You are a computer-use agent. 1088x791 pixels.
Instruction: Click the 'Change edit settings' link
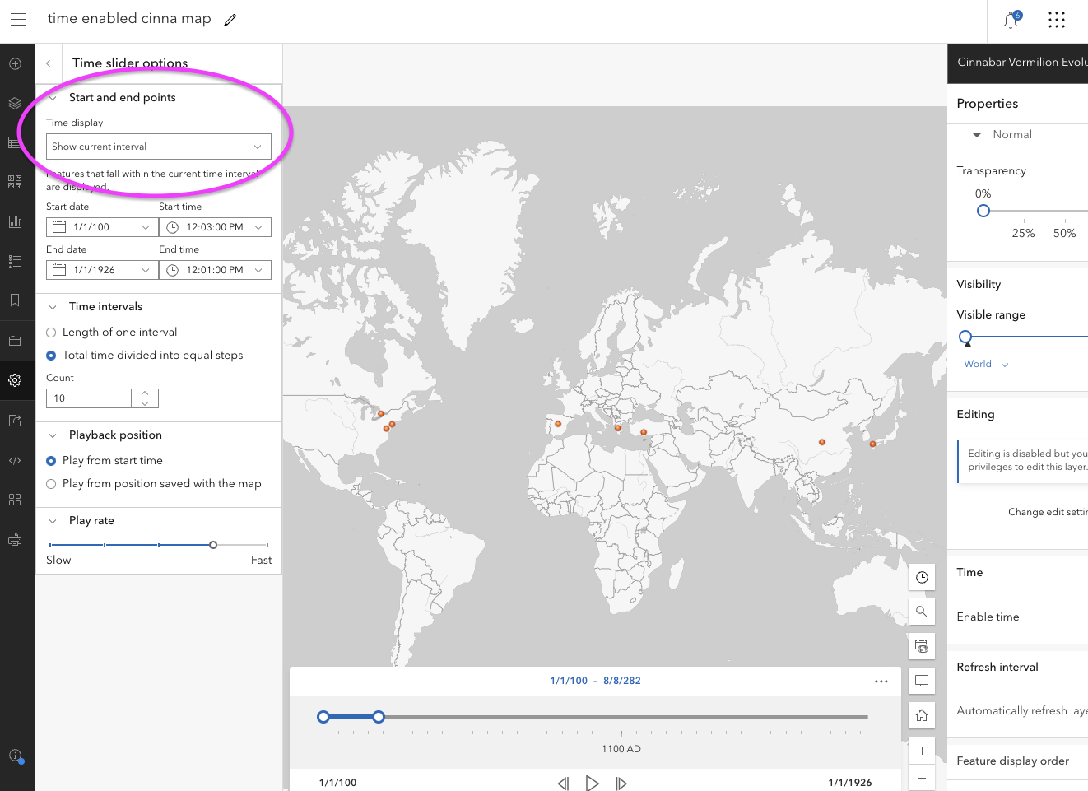click(1048, 511)
